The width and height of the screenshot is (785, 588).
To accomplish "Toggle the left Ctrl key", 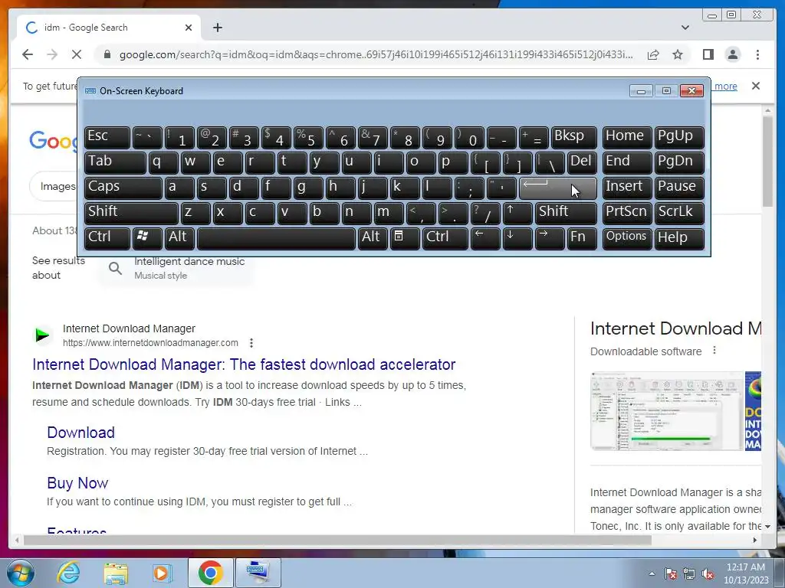I will [x=107, y=238].
